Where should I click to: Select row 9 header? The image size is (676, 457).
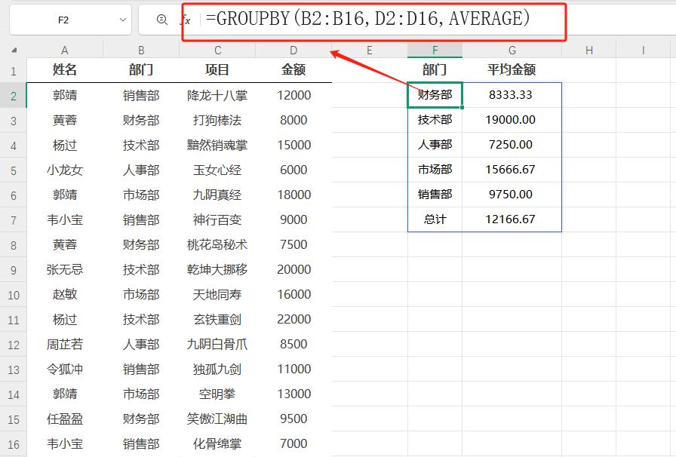(x=14, y=270)
